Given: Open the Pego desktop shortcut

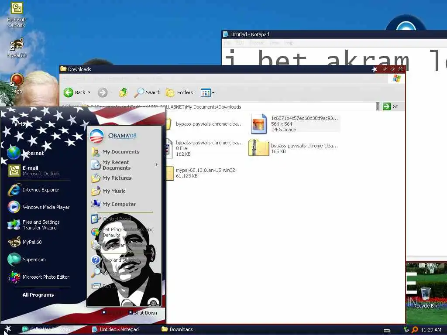Looking at the screenshot, I should pyautogui.click(x=17, y=83).
